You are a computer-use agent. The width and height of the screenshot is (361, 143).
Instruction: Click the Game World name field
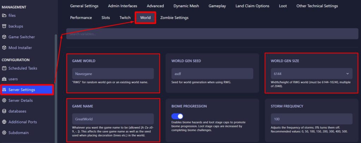[x=113, y=73]
